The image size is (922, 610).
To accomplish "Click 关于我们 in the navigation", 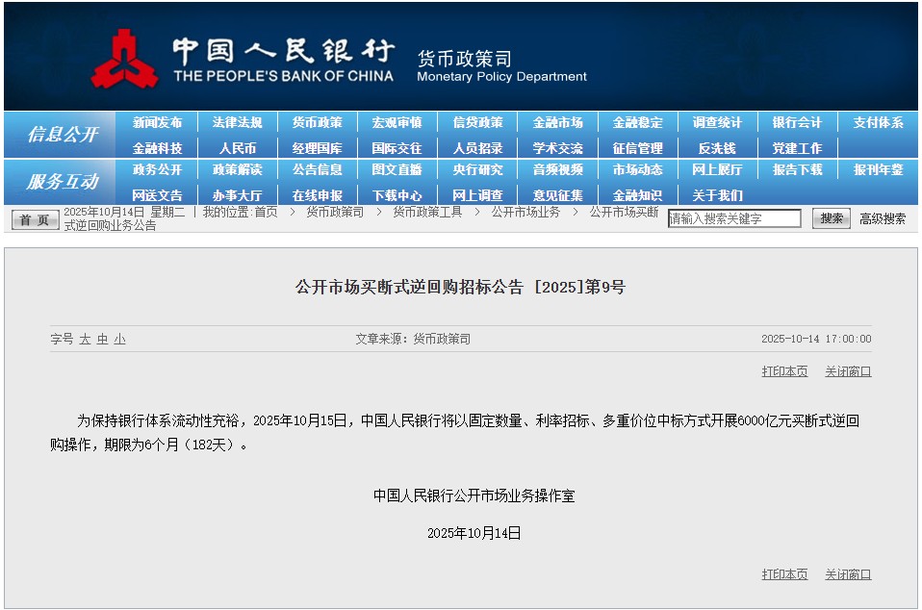I will pyautogui.click(x=717, y=195).
